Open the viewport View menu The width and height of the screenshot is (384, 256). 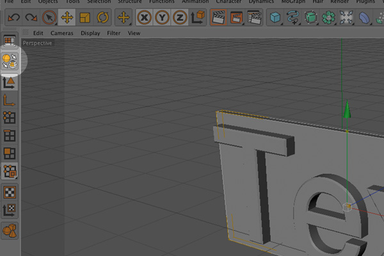[x=134, y=33]
